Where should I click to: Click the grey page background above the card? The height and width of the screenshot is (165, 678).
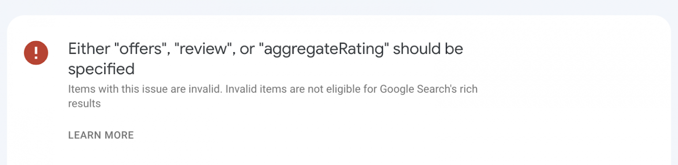[x=339, y=7]
